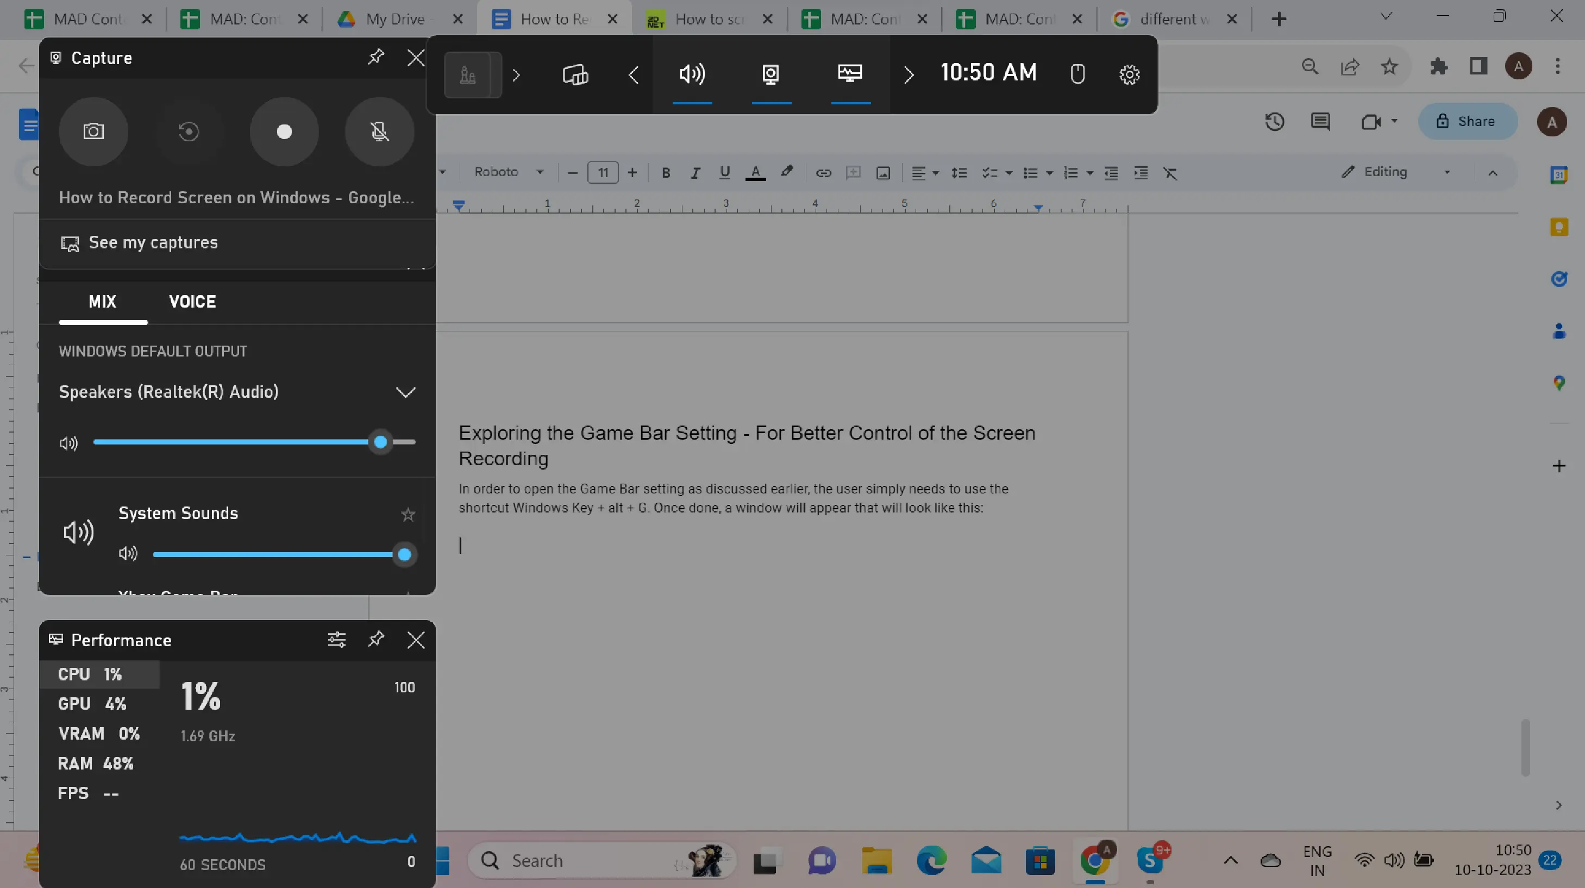The width and height of the screenshot is (1585, 888).
Task: Open the Editing mode dropdown
Action: tap(1396, 172)
